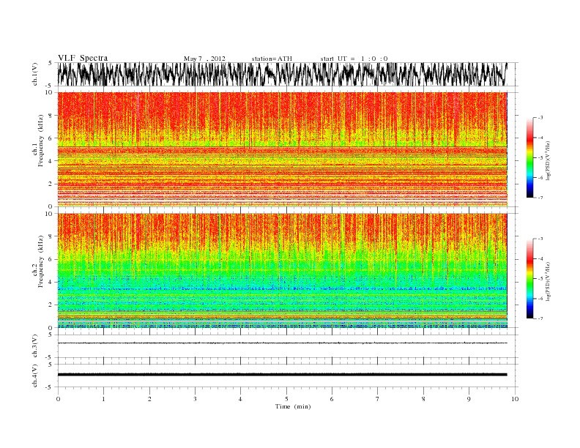Click the "Time (min)" x-axis label

[x=293, y=406]
